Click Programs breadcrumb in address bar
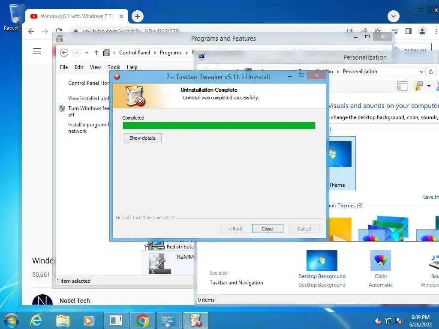439x329 pixels. (171, 53)
